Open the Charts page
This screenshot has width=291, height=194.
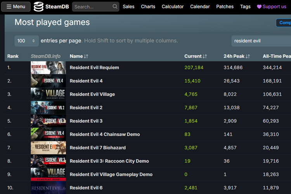(x=148, y=7)
